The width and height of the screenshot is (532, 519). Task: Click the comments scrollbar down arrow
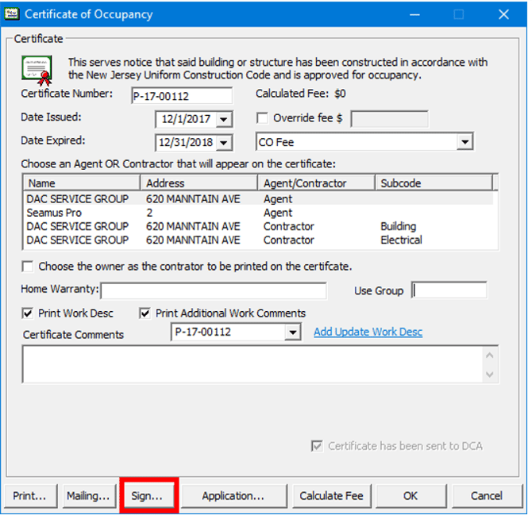tap(490, 375)
